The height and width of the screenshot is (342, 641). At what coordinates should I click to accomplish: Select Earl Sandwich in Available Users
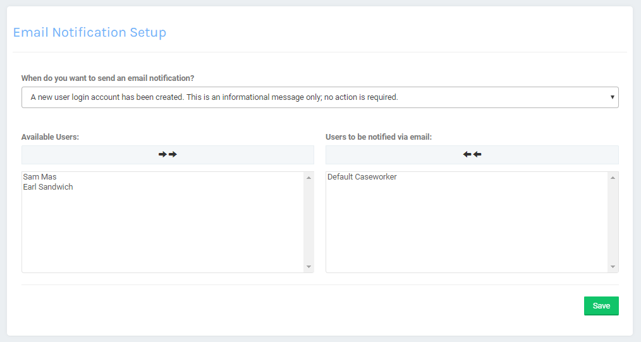(x=48, y=186)
